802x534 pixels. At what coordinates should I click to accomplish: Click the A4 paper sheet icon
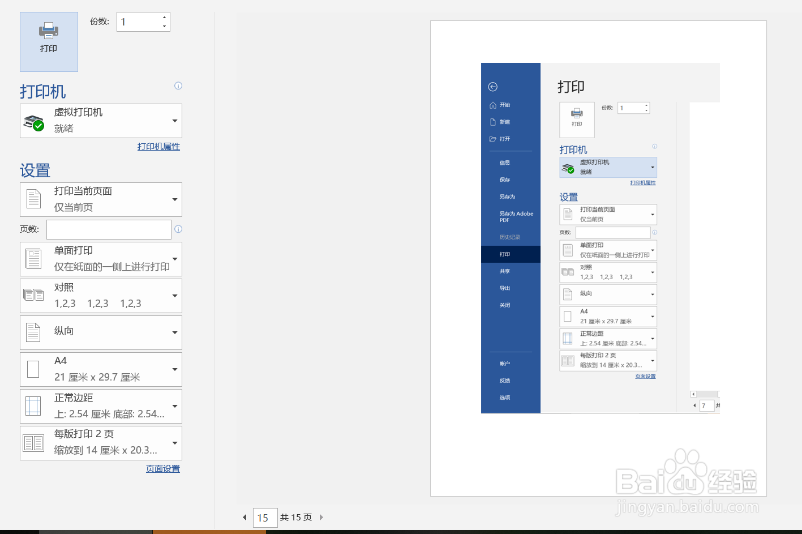pos(33,369)
